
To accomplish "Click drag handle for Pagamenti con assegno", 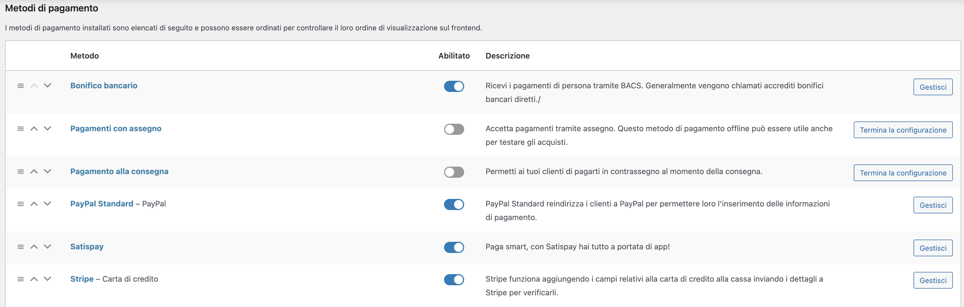I will click(21, 128).
